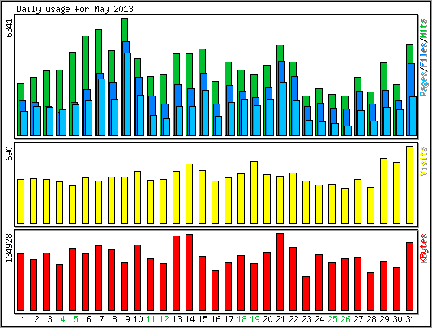Click the yellow Visits bar for day 26
The height and width of the screenshot is (328, 432).
click(345, 206)
